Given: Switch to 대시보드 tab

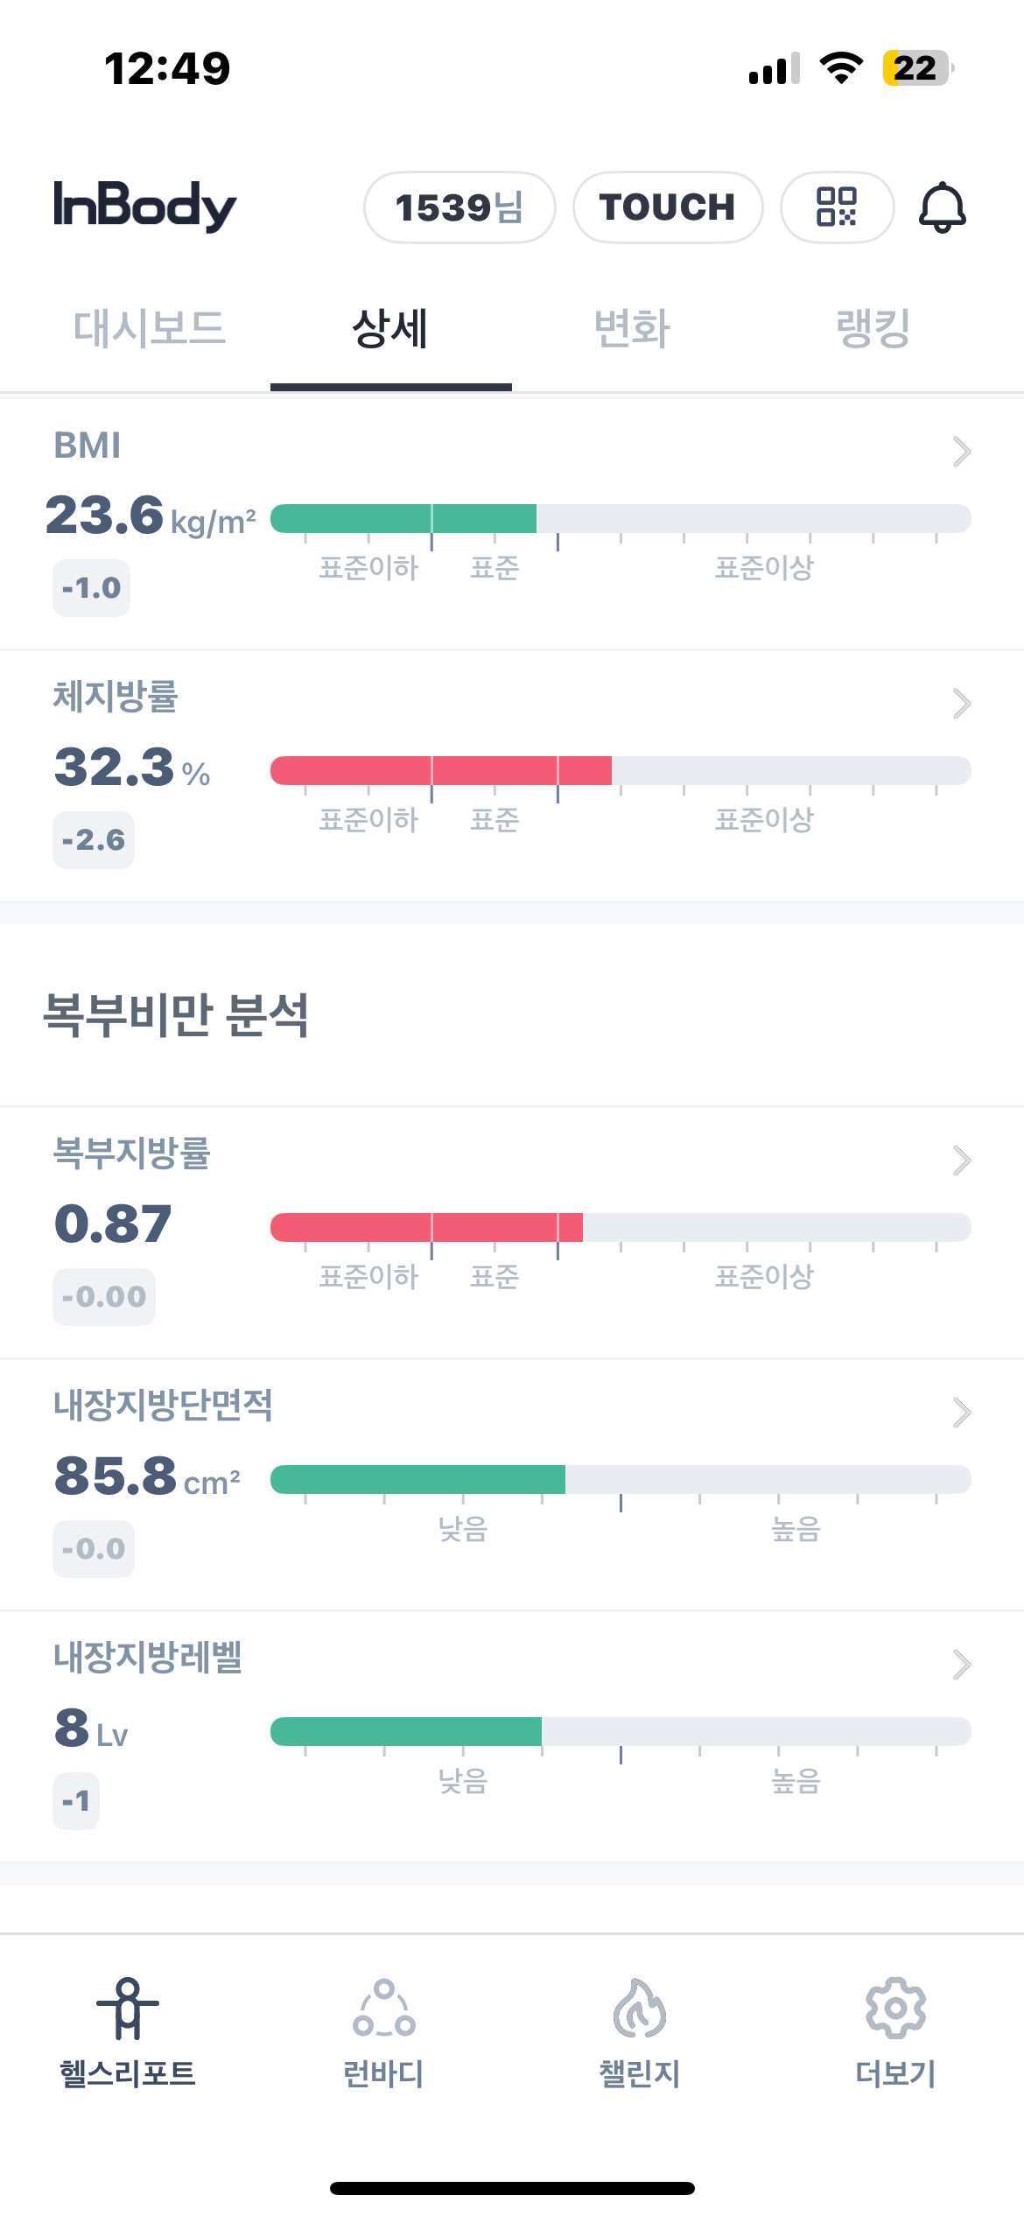Looking at the screenshot, I should coord(150,329).
